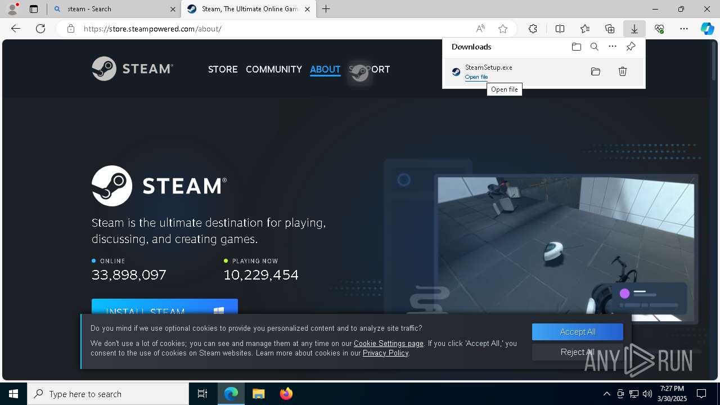Image resolution: width=720 pixels, height=405 pixels.
Task: Open a new browser tab
Action: point(326,9)
